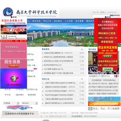Click the green 在线查看 button
Image resolution: width=121 pixels, height=121 pixels.
pyautogui.click(x=108, y=69)
